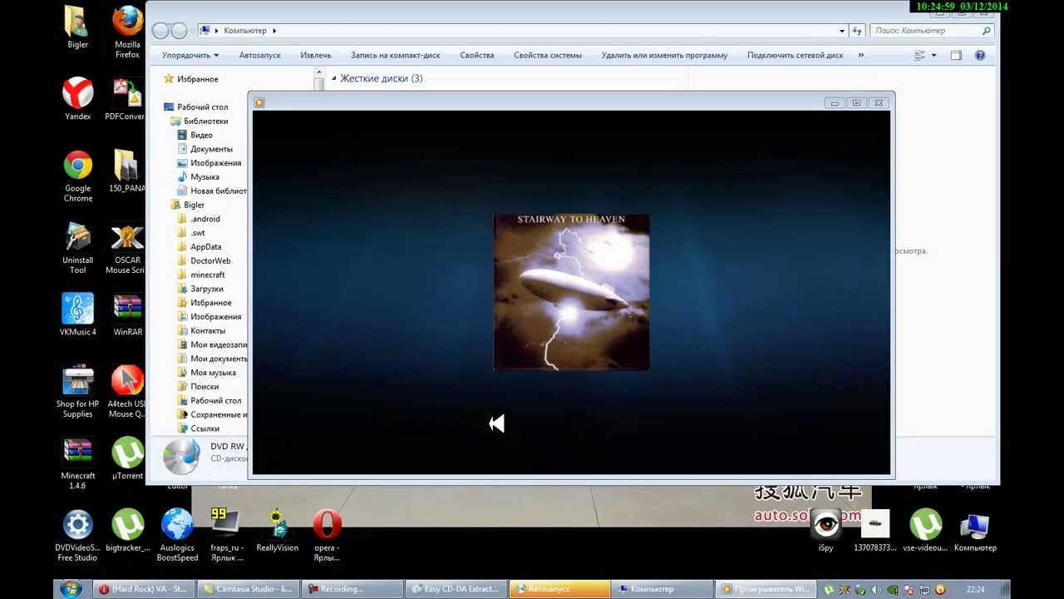
Task: Switch to Easy CD-DA Extractor taskbar button
Action: pos(456,589)
